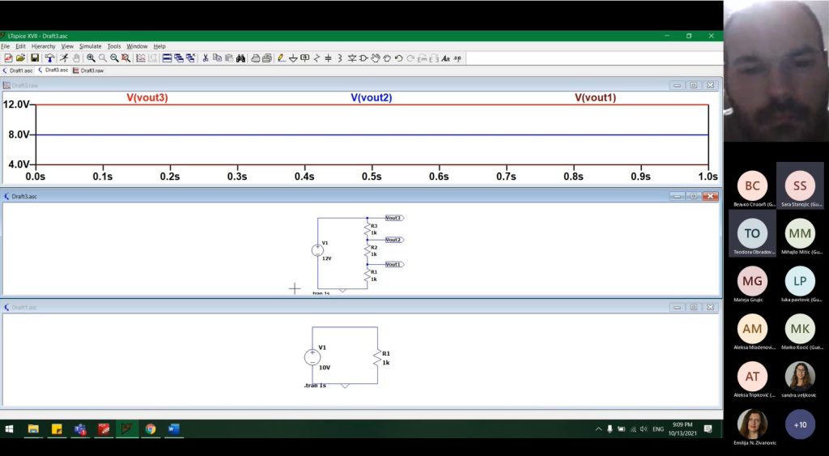Open the View menu

click(x=67, y=46)
